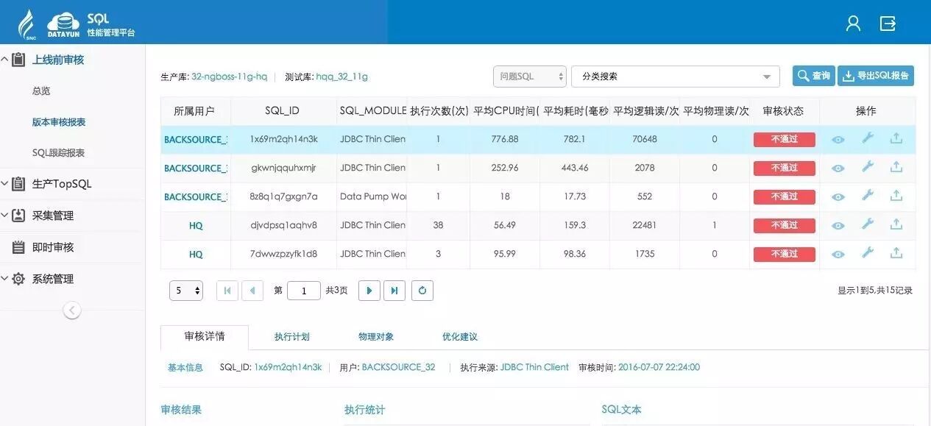Click upload icon for row gkwnjqquhxmjr
The height and width of the screenshot is (426, 931).
click(x=896, y=166)
